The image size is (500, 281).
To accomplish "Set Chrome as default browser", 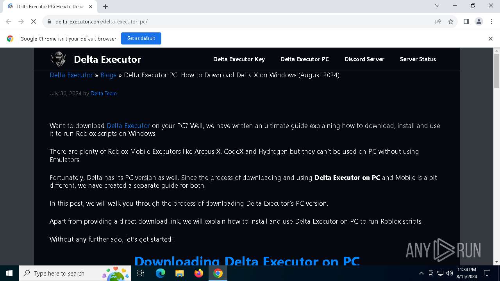I will coord(141,39).
